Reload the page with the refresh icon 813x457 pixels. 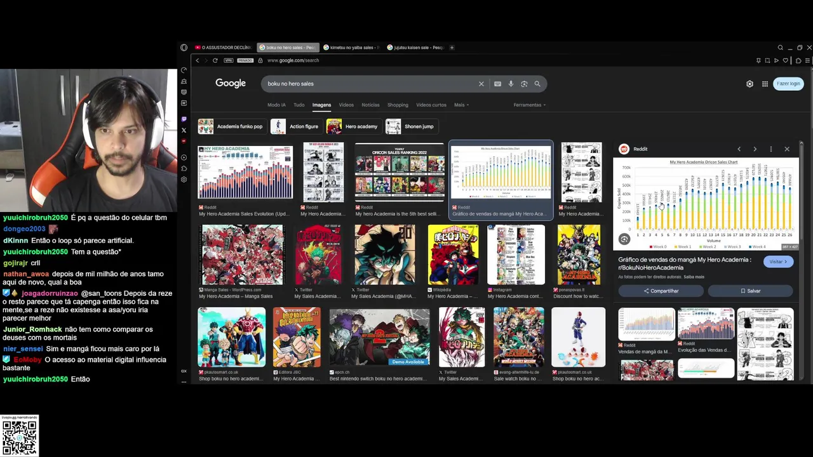pyautogui.click(x=215, y=60)
